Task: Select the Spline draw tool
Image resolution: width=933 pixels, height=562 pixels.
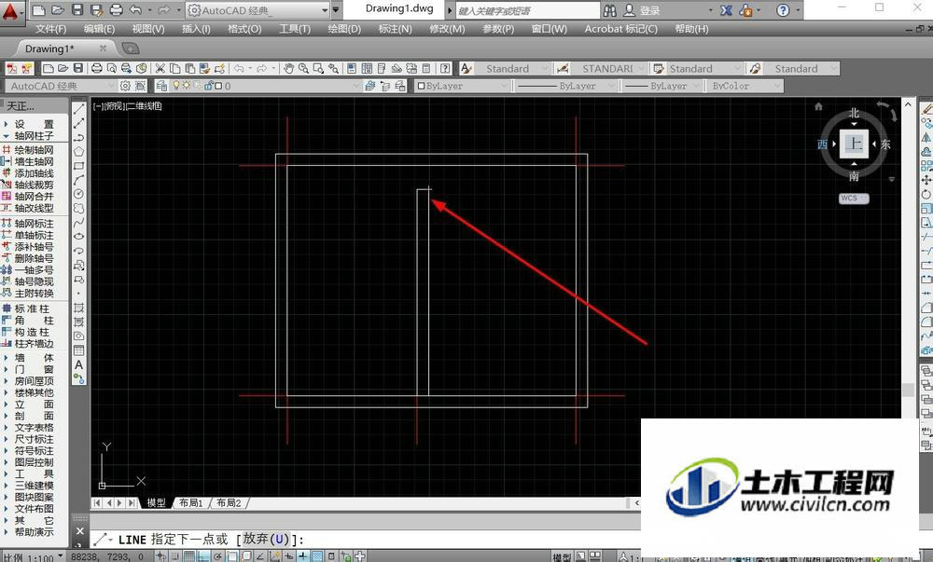Action: tap(78, 223)
